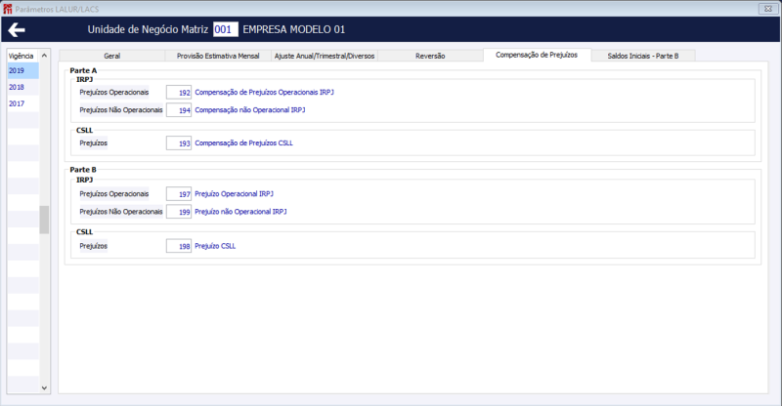The image size is (782, 406).
Task: Click Parte B Prejuízos Operacionais field 197
Action: [x=179, y=194]
